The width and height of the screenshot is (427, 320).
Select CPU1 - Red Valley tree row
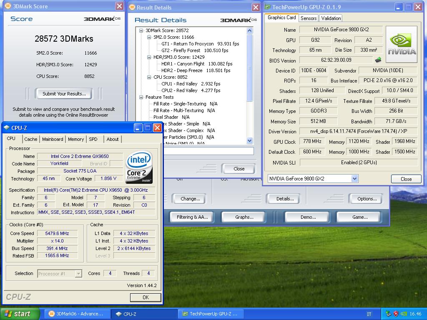[x=191, y=84]
